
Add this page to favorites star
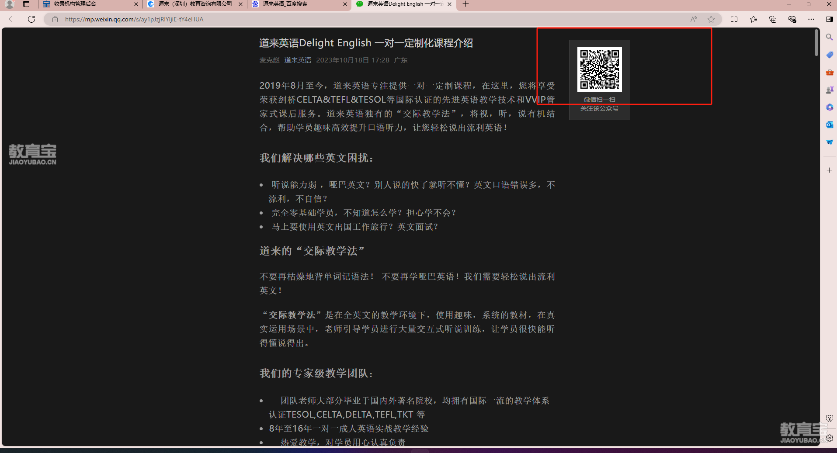pyautogui.click(x=711, y=19)
